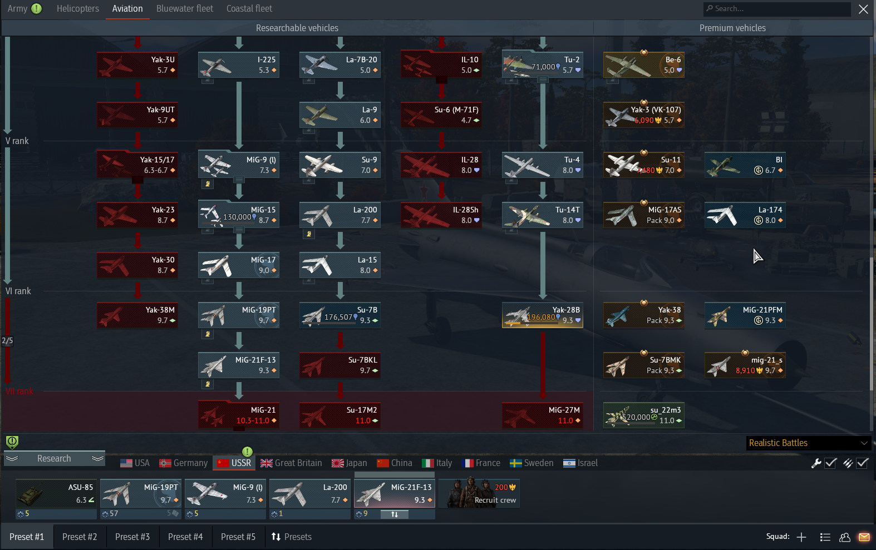The height and width of the screenshot is (550, 876).
Task: Select MiG-9 (l) crew slot thumbnail
Action: (x=225, y=493)
